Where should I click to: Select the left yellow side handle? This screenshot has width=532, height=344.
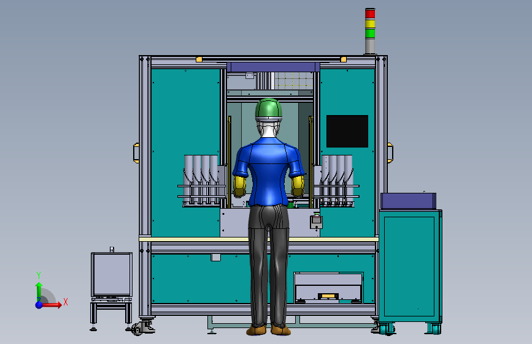136,153
